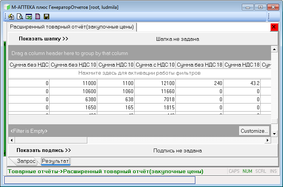Viewport: 283px width, 187px height.
Task: Click NUM indicator in status bar
Action: 247,171
